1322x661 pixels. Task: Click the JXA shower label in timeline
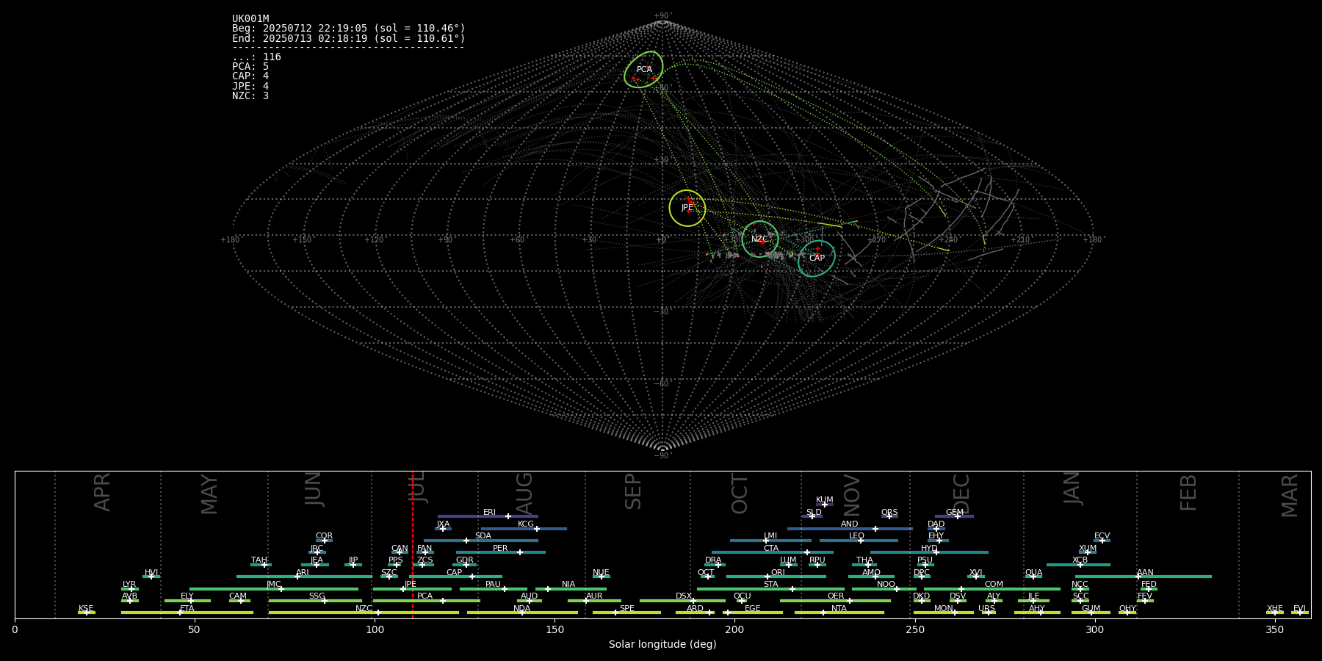pos(443,524)
